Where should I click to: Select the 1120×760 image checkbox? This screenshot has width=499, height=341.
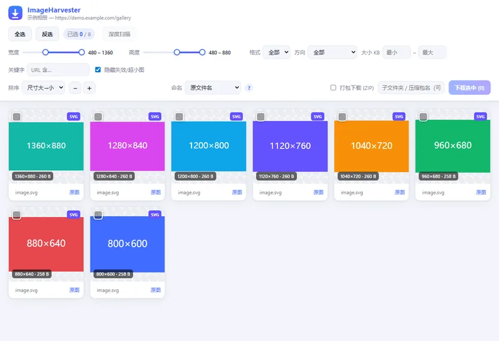261,117
